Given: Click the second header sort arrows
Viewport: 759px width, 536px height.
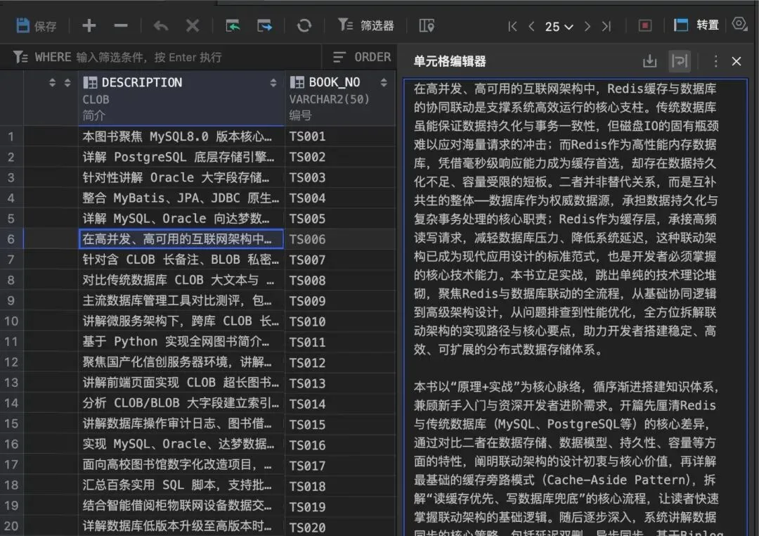Looking at the screenshot, I should click(x=67, y=83).
